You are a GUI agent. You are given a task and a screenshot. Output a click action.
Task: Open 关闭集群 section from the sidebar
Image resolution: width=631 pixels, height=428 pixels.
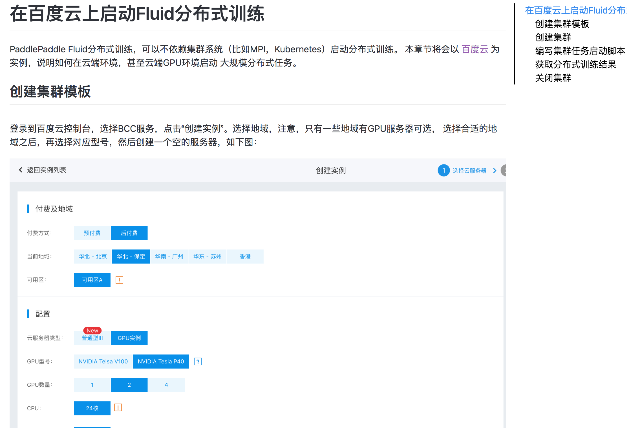[x=553, y=78]
